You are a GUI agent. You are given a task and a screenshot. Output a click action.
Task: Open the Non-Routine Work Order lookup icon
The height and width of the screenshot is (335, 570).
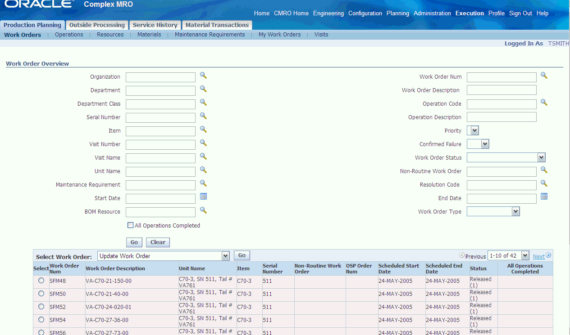pyautogui.click(x=544, y=170)
